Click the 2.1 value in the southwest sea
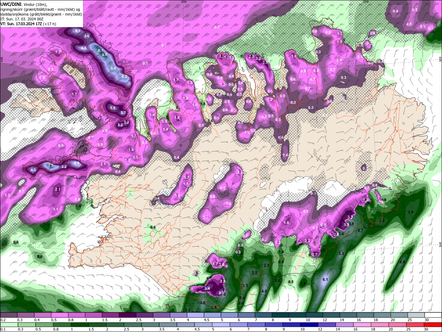This screenshot has width=442, height=332. [x=58, y=190]
